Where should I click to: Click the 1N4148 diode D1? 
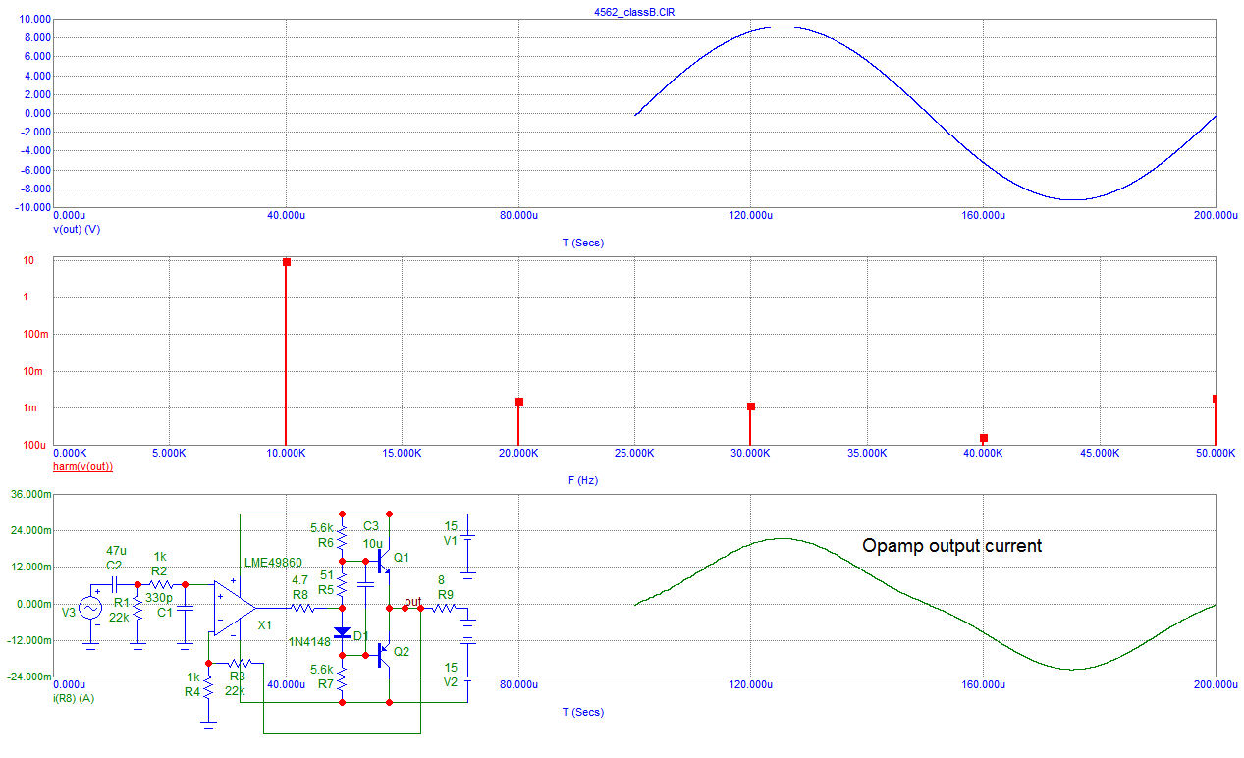[342, 633]
